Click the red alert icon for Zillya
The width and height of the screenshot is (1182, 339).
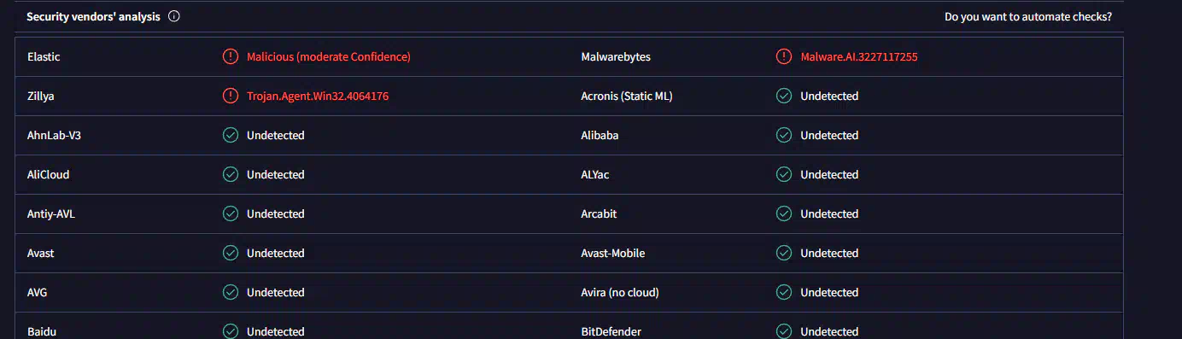point(231,96)
